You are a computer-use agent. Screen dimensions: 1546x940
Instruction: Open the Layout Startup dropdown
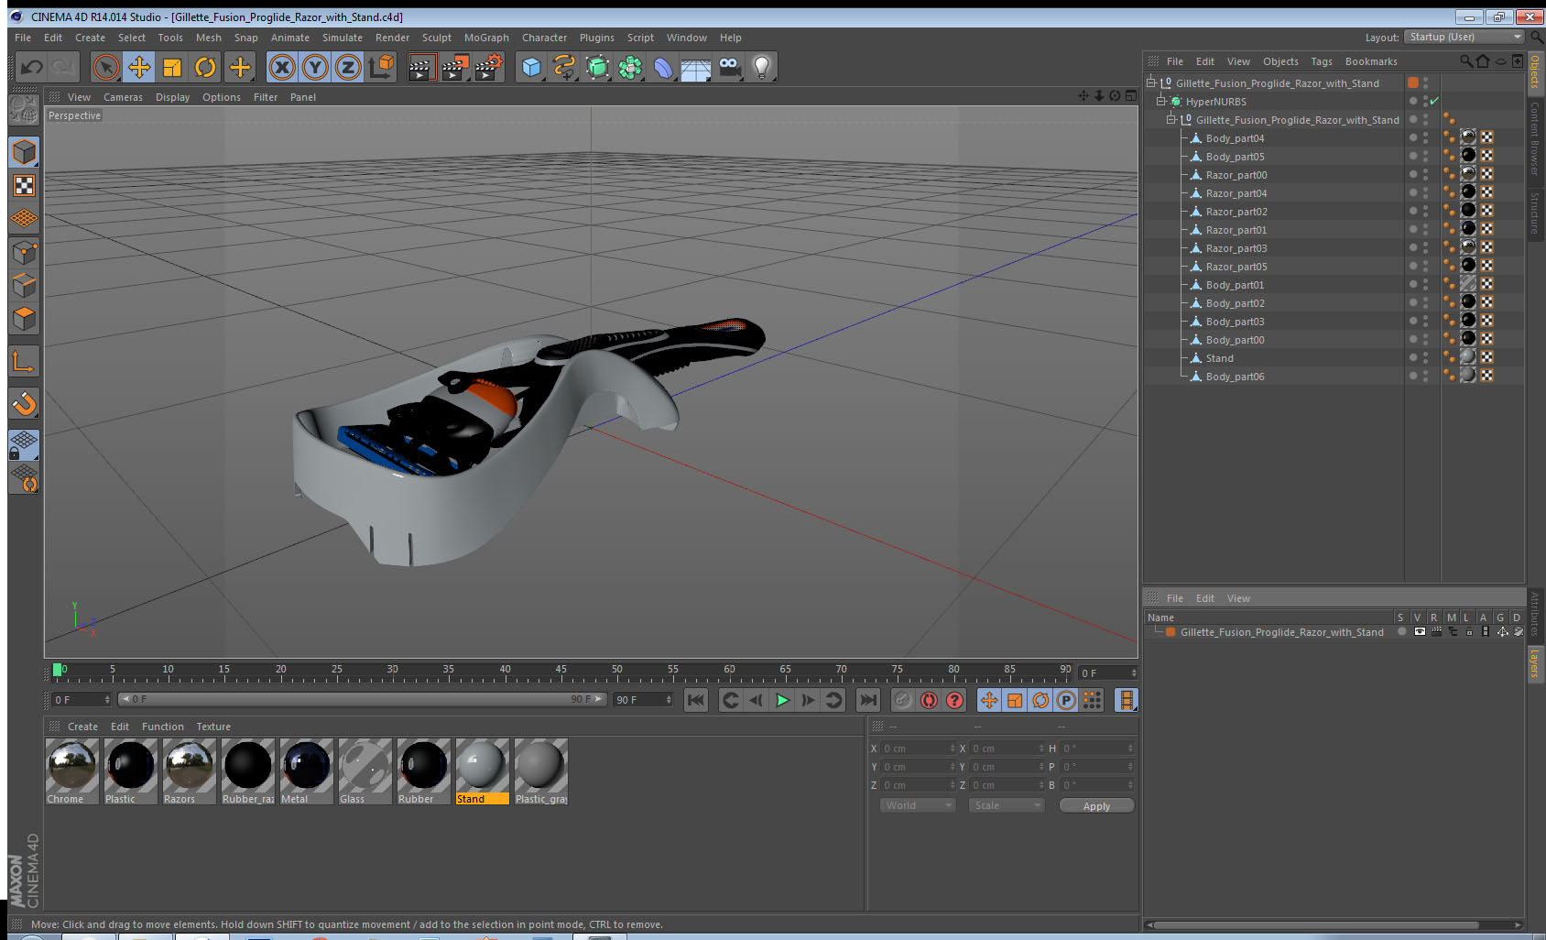click(1465, 37)
